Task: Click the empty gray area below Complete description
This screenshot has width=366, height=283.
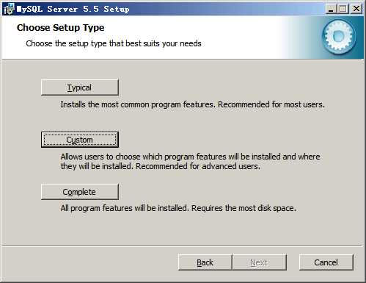Action: (x=183, y=229)
